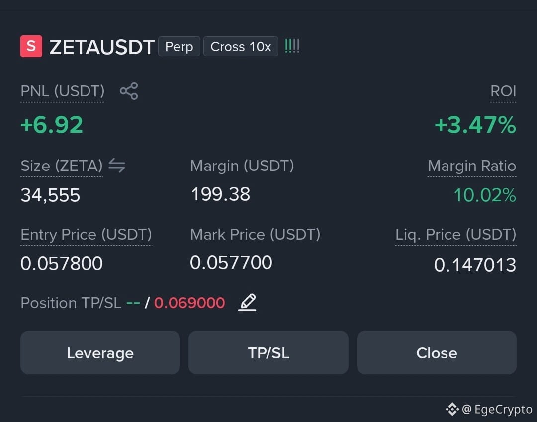Click the @EgeCrypto username watermark
537x422 pixels.
497,409
